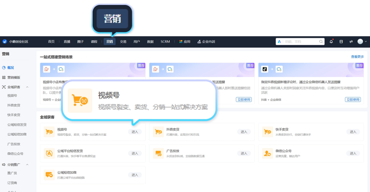
Task: Open the 直播 menu
Action: click(67, 41)
